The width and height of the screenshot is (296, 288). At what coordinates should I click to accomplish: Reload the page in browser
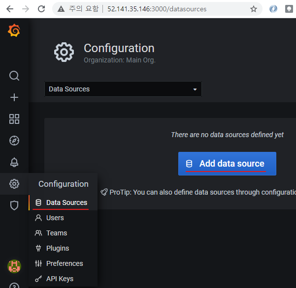coord(41,9)
